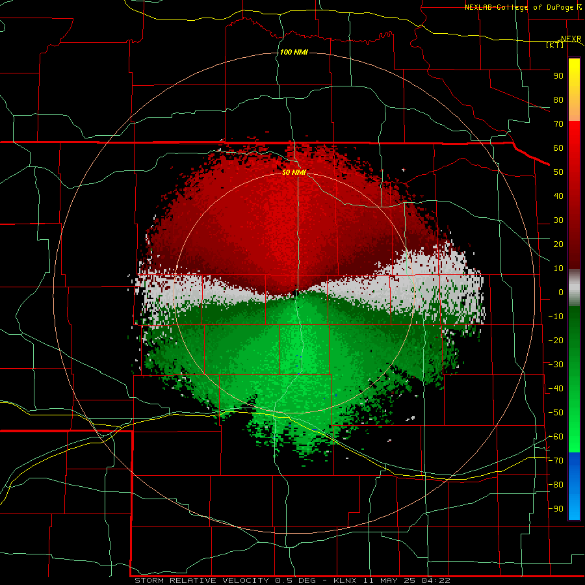Select the 20 knot scale tick label
The image size is (585, 585).
[558, 244]
